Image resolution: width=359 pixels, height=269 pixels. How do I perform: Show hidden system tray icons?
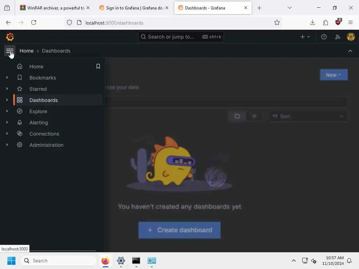[294, 261]
